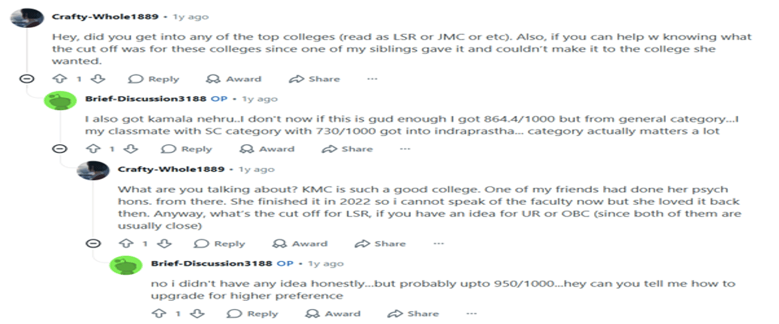This screenshot has width=779, height=324.
Task: Downvote the comment asking LSR cut off
Action: pos(163,244)
